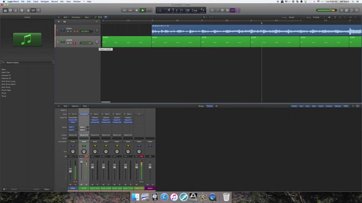
Task: Click the Inspector info icon
Action: point(10,10)
